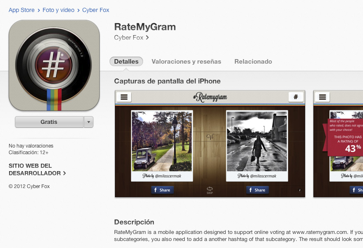Open the Relacionado tab
The image size is (363, 248).
coord(253,61)
